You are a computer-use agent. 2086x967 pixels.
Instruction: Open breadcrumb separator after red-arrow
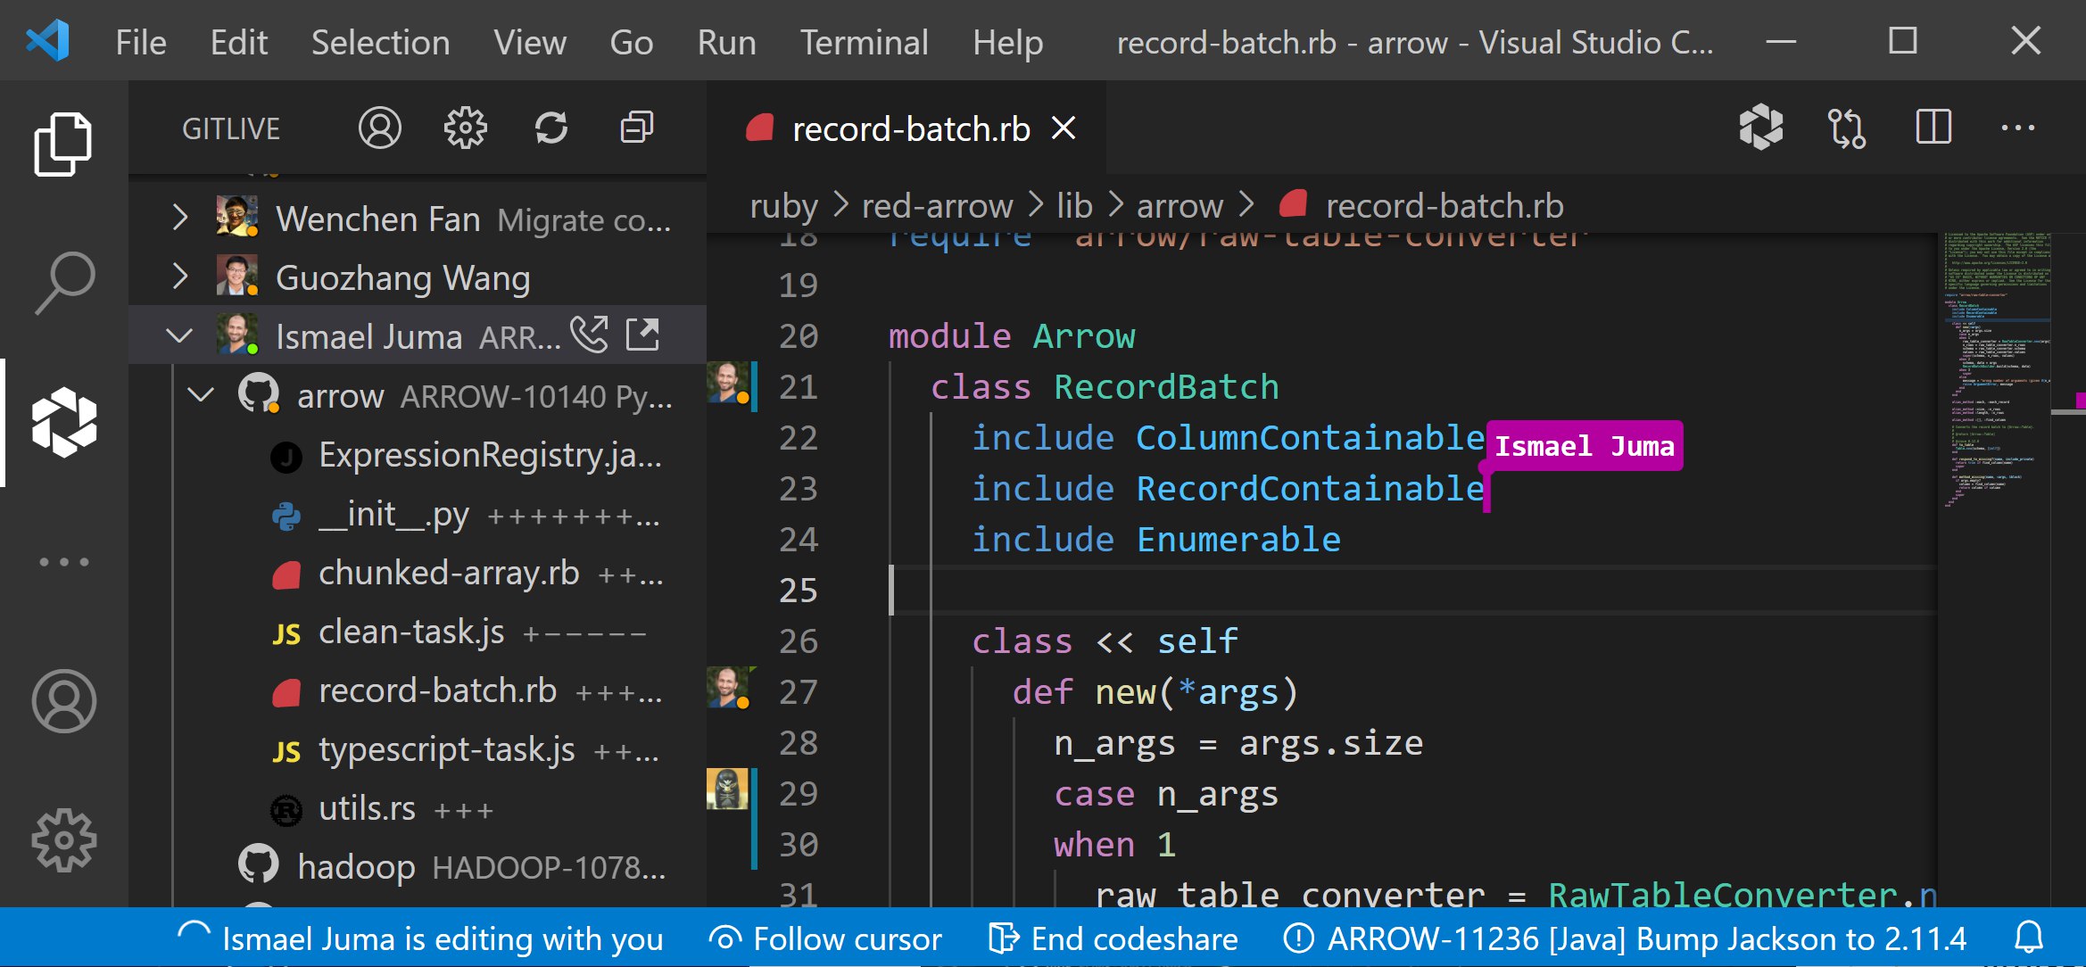tap(1036, 205)
